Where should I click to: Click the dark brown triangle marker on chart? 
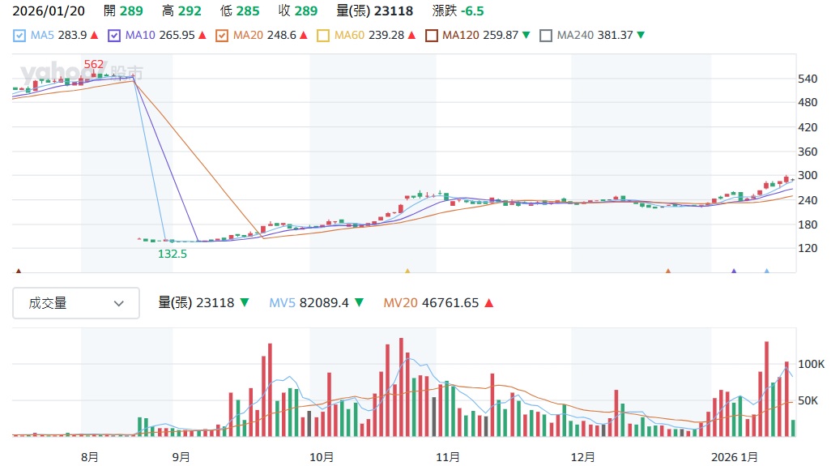coord(19,272)
